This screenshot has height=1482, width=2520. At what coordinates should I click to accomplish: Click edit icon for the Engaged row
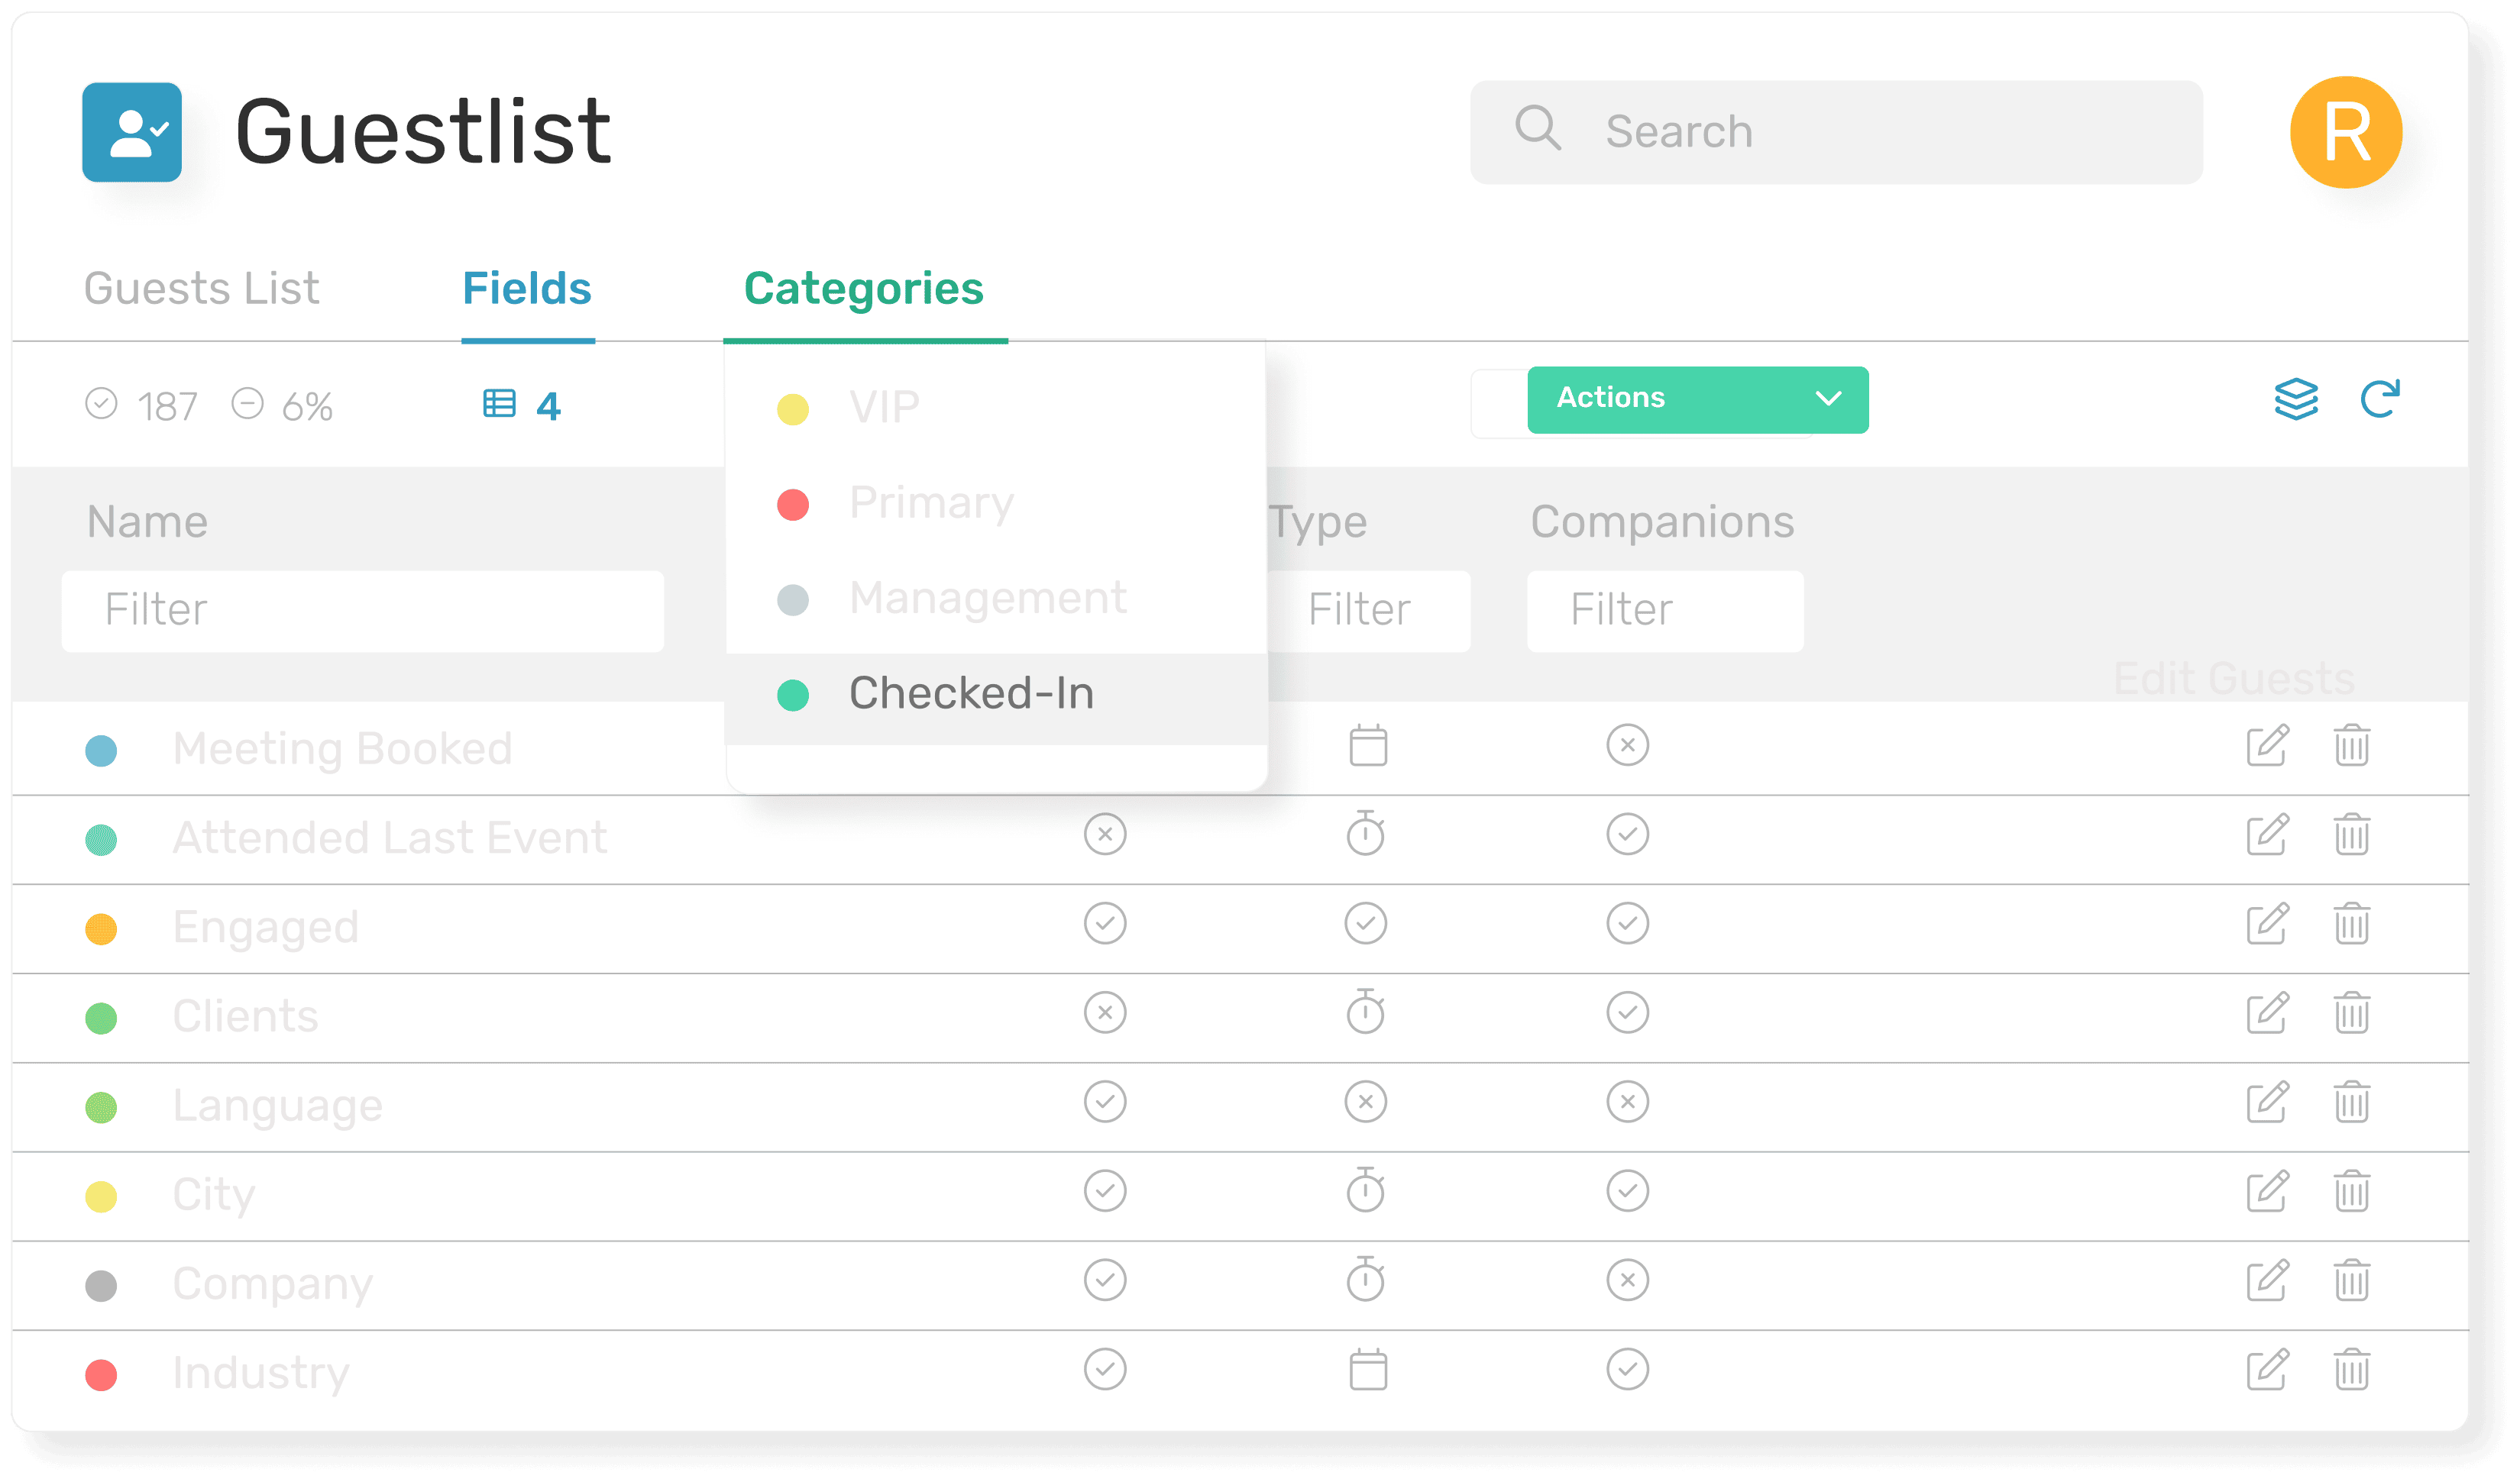(2266, 923)
